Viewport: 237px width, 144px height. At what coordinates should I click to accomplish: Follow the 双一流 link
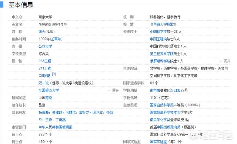tap(44, 83)
